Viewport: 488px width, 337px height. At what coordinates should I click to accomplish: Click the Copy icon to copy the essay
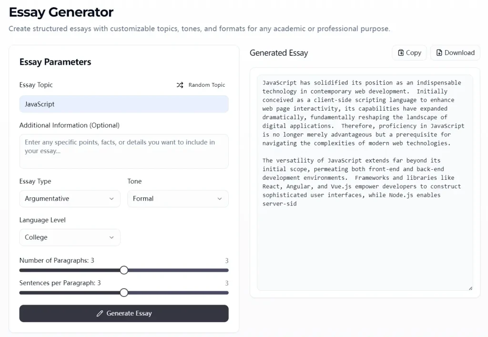point(402,52)
